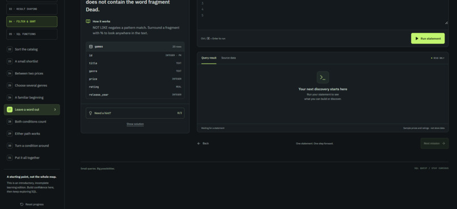Click A starting point, not the whole map

click(32, 177)
